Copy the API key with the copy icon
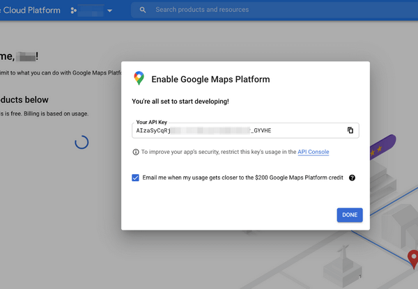The width and height of the screenshot is (418, 289). (x=350, y=130)
